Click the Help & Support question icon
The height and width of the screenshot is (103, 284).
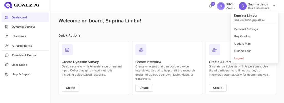7,74
